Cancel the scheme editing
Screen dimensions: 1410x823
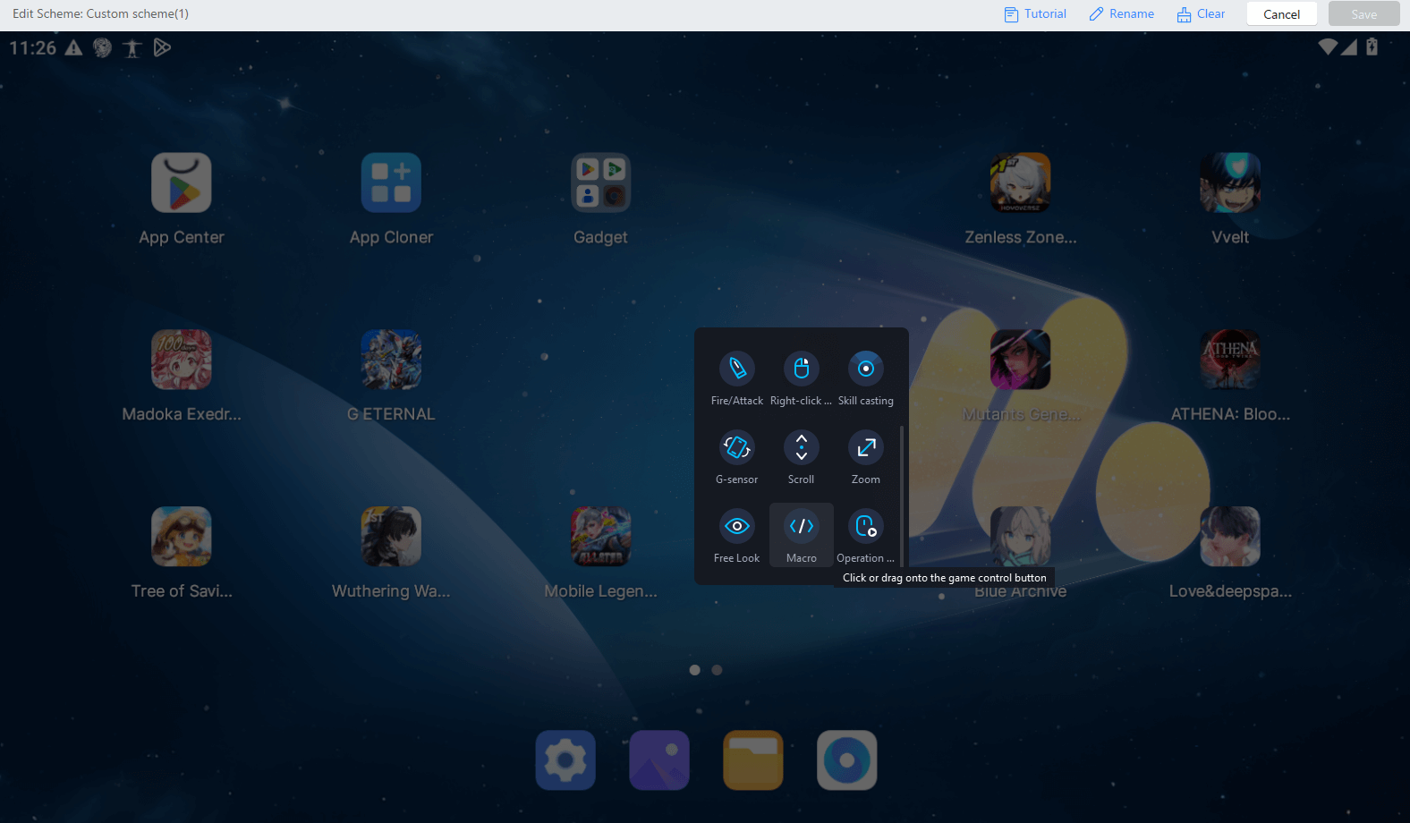coord(1281,13)
